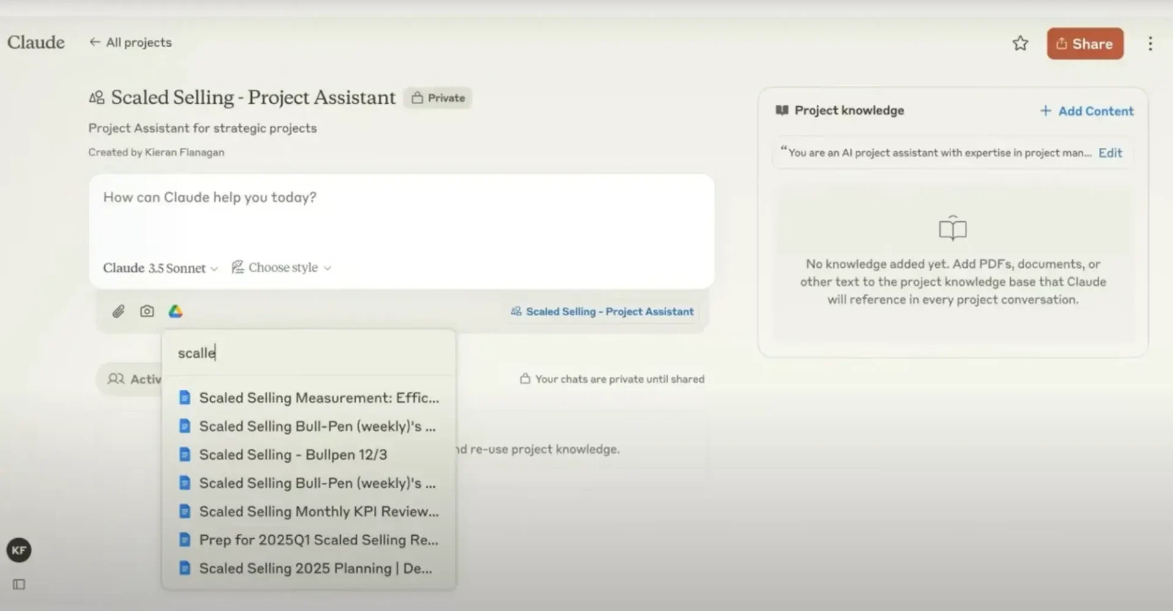Click the lock icon in Private badge
The height and width of the screenshot is (611, 1173).
coord(417,98)
